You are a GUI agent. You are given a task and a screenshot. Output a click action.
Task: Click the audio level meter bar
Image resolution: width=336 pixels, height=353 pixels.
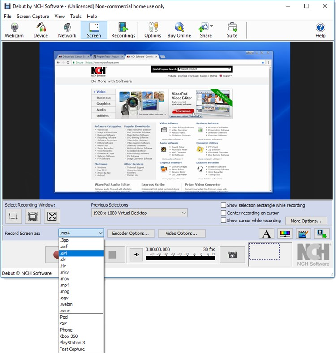coord(181,258)
